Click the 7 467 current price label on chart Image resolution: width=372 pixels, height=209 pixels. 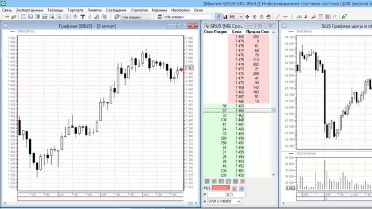pyautogui.click(x=189, y=68)
